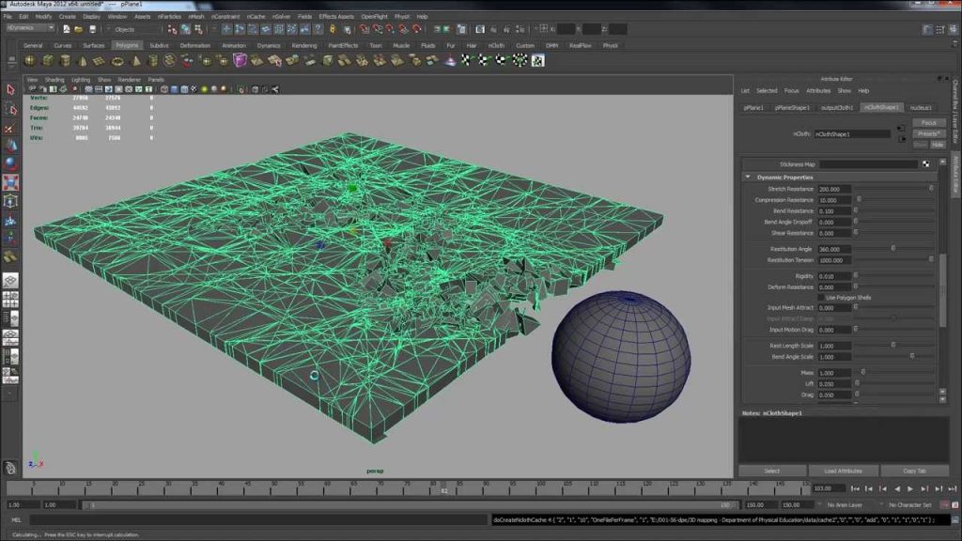Select the polygon sphere shelf icon
The width and height of the screenshot is (962, 541).
click(29, 60)
